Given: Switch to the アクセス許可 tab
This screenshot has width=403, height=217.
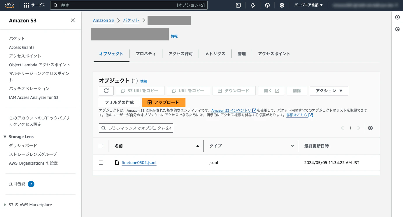Looking at the screenshot, I should [x=181, y=54].
